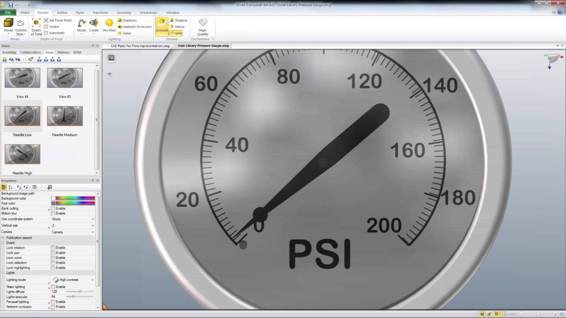The image size is (566, 318).
Task: Check the Automatic depth of field checkbox
Action: coord(46,33)
